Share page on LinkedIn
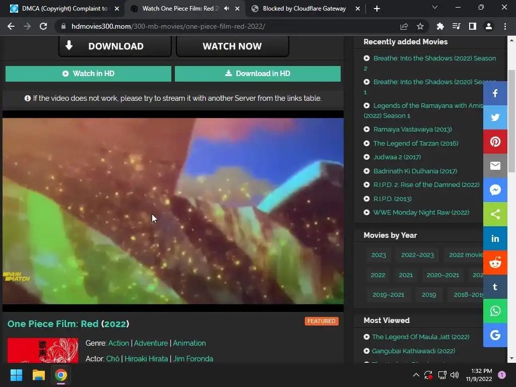 [x=495, y=238]
